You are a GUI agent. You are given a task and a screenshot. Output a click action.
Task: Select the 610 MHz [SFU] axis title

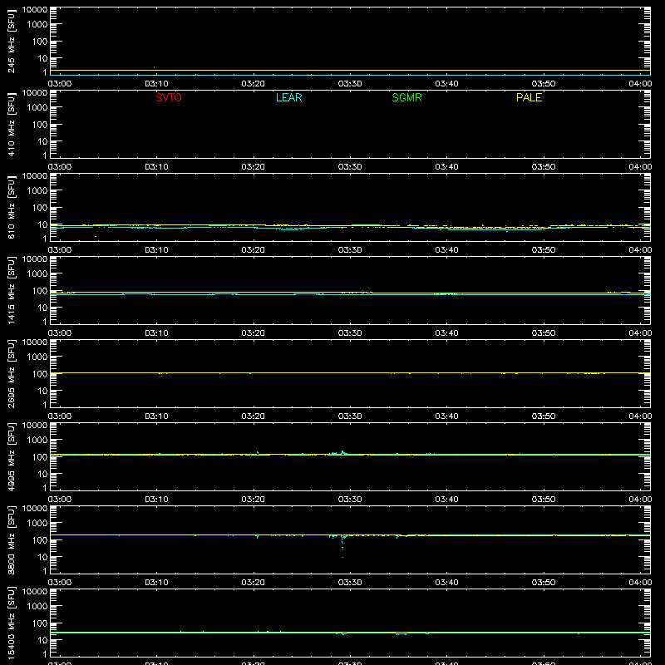pos(11,207)
